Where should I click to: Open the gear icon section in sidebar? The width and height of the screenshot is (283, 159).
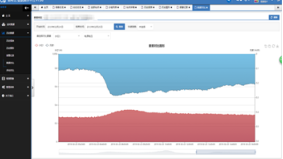pos(15,96)
